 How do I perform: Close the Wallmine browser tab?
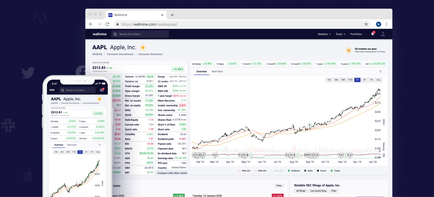[162, 15]
